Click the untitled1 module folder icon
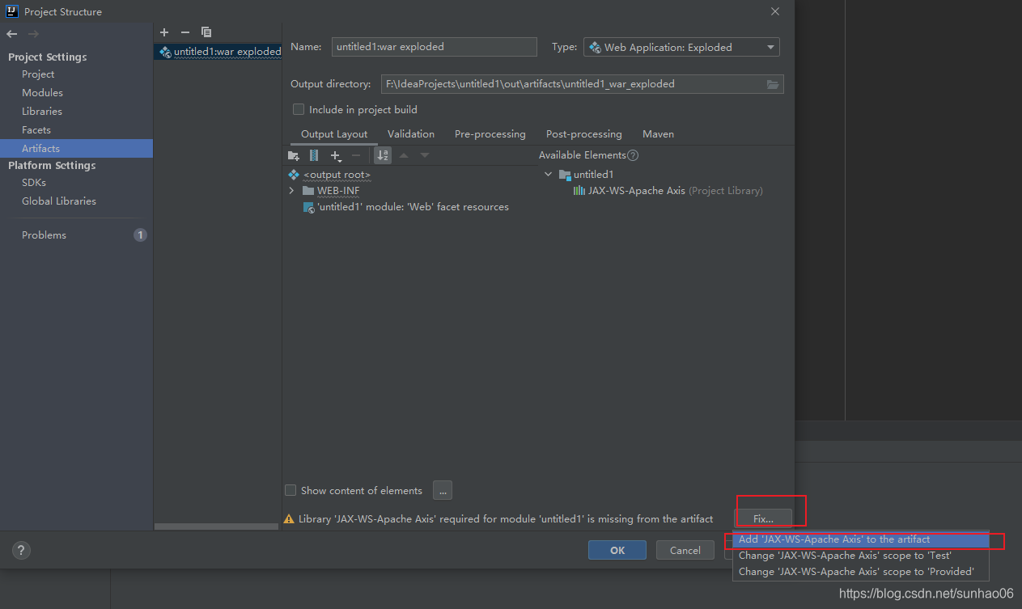 (565, 175)
